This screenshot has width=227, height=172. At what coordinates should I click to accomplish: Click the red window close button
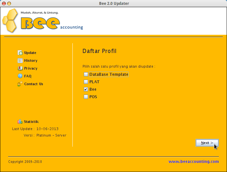(x=4, y=4)
